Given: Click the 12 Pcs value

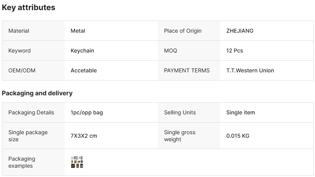Looking at the screenshot, I should (x=234, y=51).
